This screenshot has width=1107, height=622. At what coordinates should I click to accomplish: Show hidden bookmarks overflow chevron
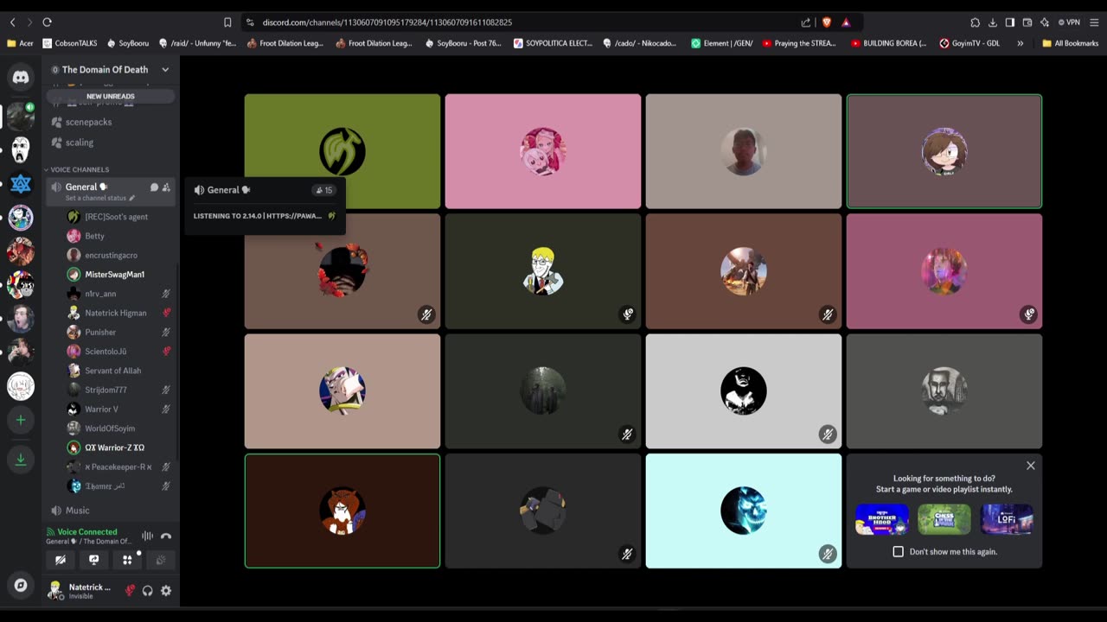pos(1021,43)
